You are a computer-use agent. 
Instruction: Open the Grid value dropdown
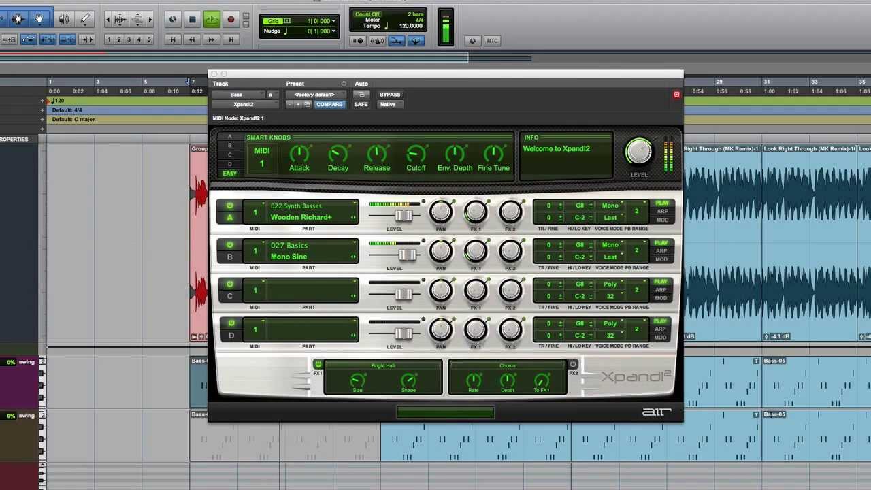point(333,21)
